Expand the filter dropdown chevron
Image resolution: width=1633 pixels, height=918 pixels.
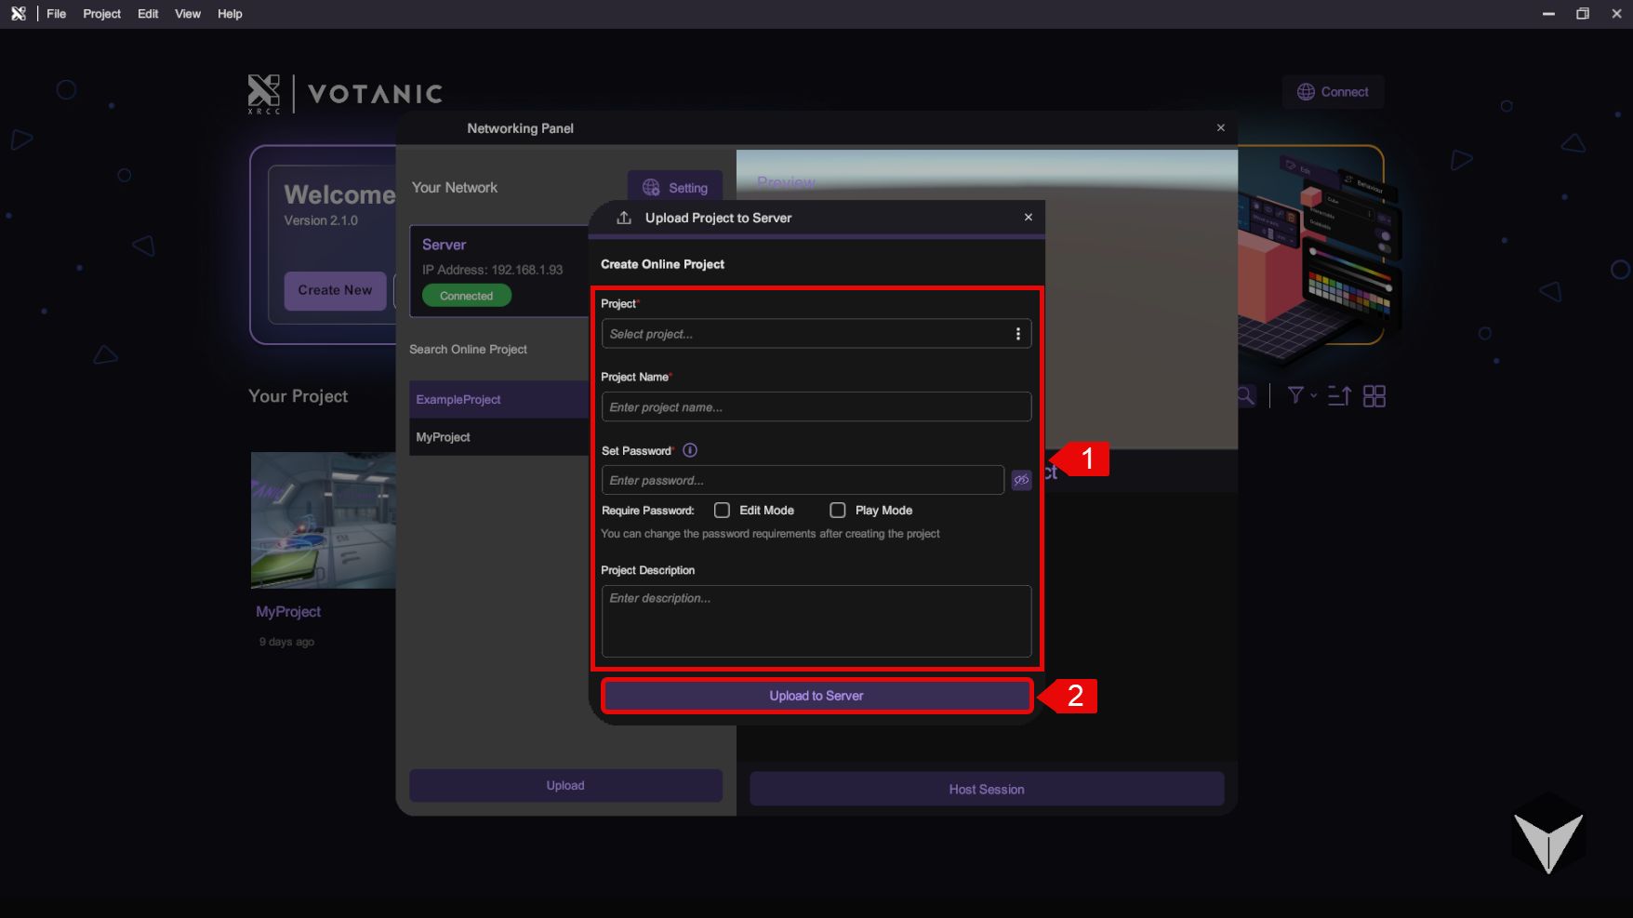tap(1314, 395)
